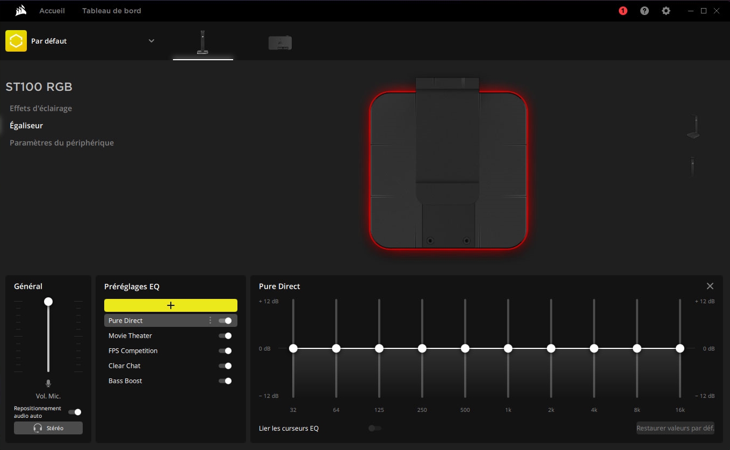
Task: Add a new EQ preset with plus button
Action: pos(171,305)
